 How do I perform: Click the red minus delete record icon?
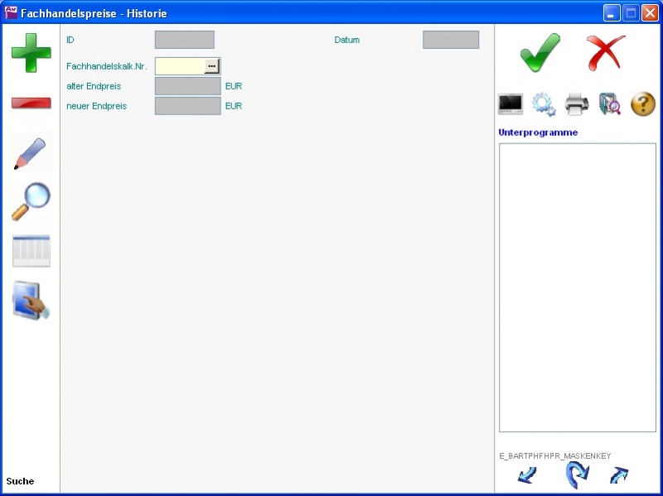[31, 104]
